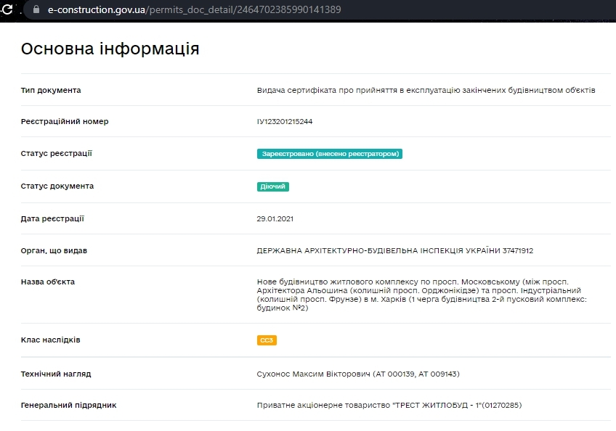This screenshot has width=616, height=431.
Task: Click the padlock site security icon
Action: (36, 9)
